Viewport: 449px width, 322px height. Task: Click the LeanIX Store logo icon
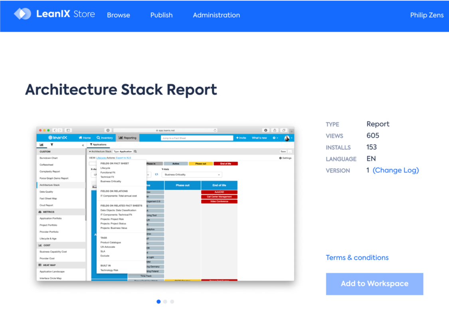coord(22,14)
